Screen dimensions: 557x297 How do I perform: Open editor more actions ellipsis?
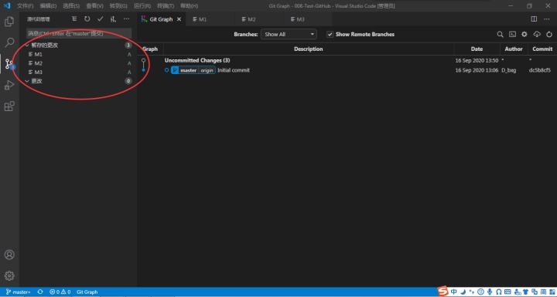tap(547, 19)
